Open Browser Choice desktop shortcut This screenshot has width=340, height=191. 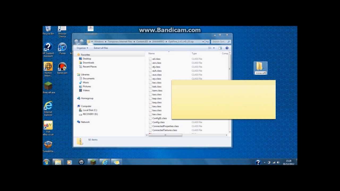click(x=62, y=31)
